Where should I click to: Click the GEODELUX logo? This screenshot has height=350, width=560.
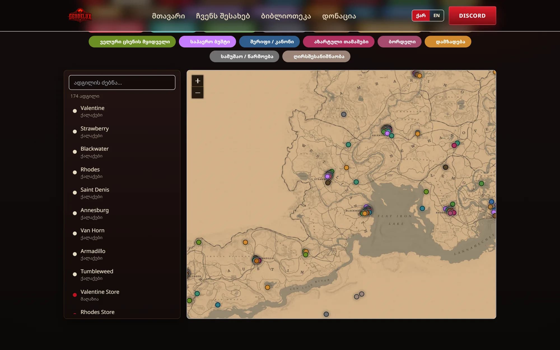click(x=80, y=15)
